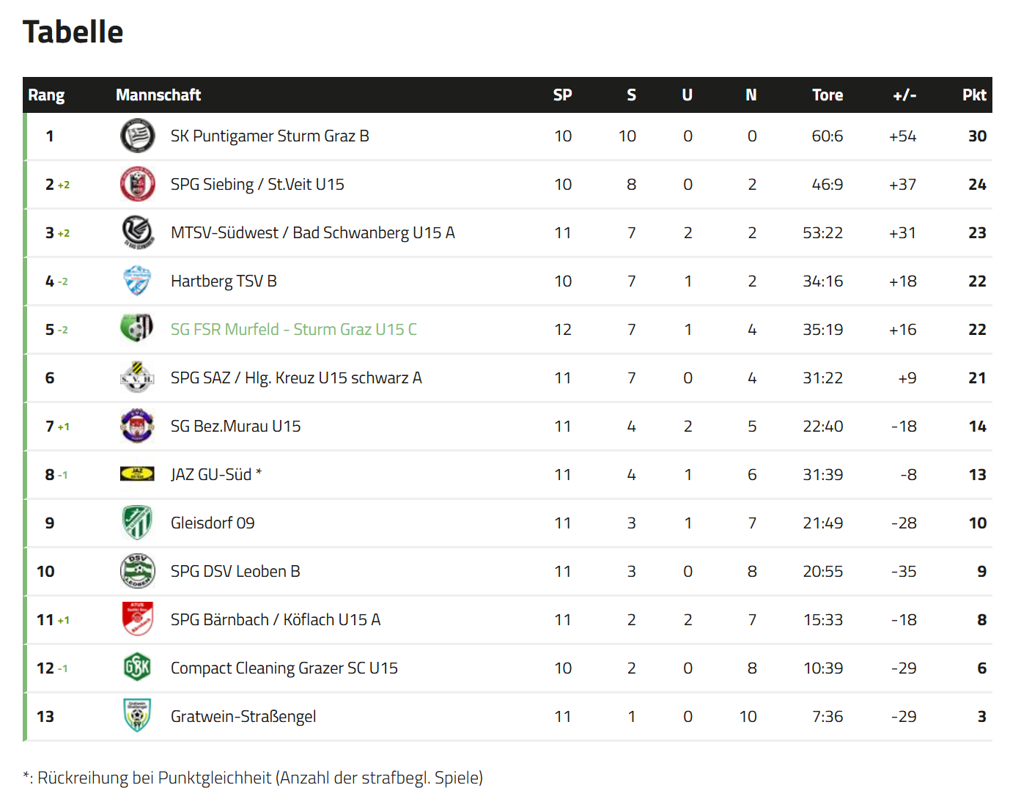The image size is (1010, 796).
Task: Select SPG Bärnbach / Köflach U15 A team name
Action: pos(276,620)
